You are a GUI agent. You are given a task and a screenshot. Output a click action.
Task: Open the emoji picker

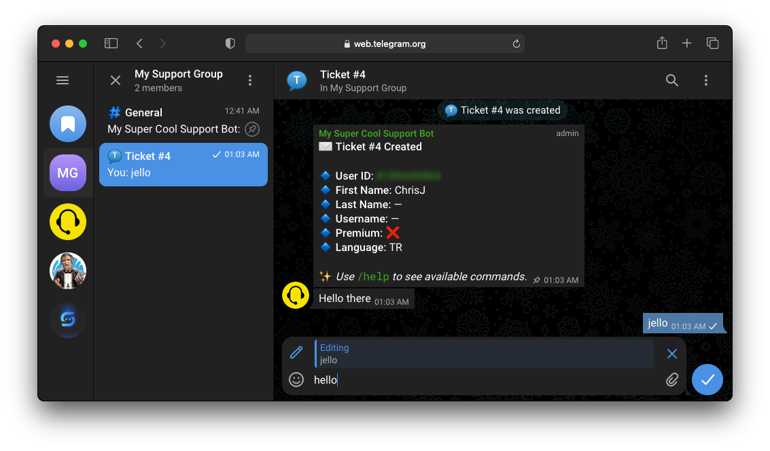click(x=296, y=380)
